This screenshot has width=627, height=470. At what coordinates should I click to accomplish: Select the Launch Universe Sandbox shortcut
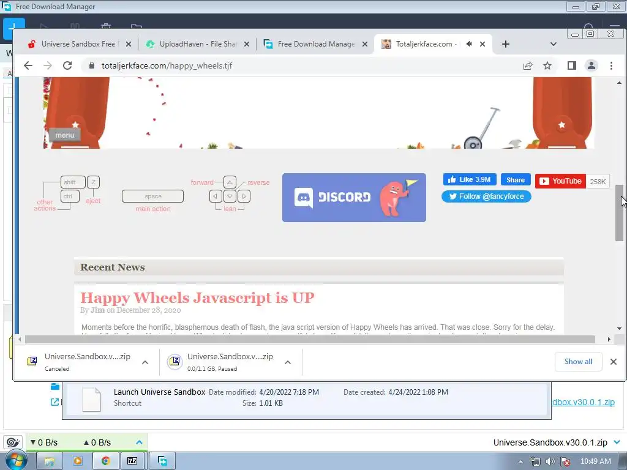click(306, 399)
